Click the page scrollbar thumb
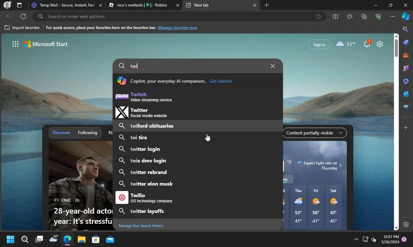The width and height of the screenshot is (413, 247). (397, 48)
